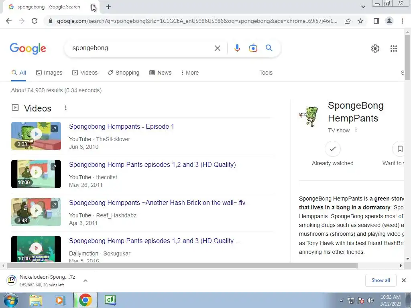This screenshot has width=411, height=308.
Task: Play the 3:48 Hash Brick thumbnail
Action: pyautogui.click(x=36, y=212)
